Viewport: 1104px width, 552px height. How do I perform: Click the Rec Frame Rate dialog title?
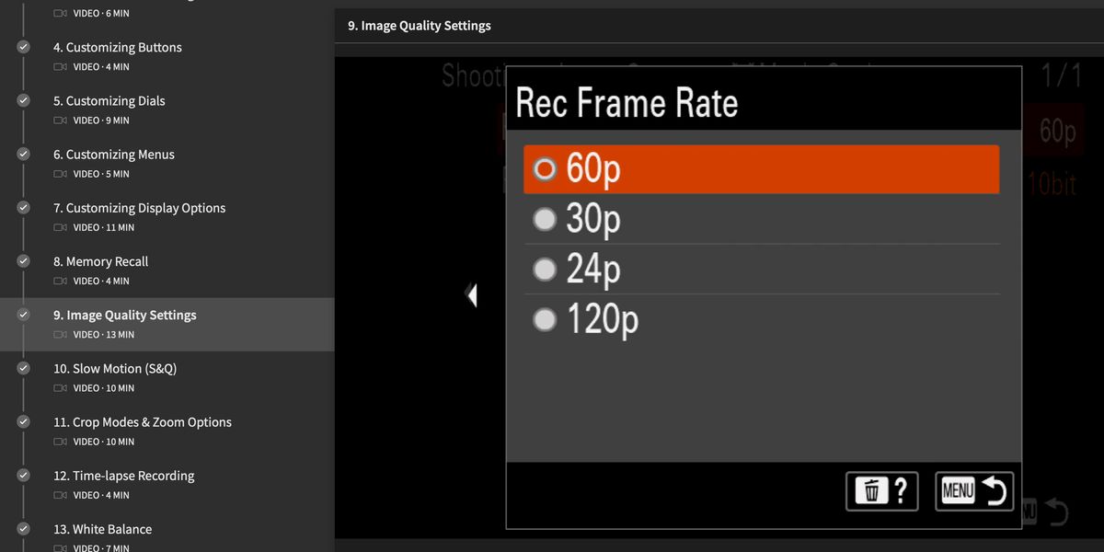coord(627,102)
